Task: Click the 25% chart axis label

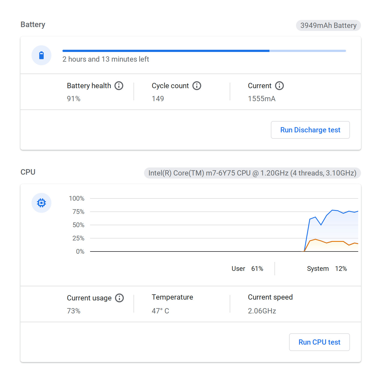Action: [78, 238]
